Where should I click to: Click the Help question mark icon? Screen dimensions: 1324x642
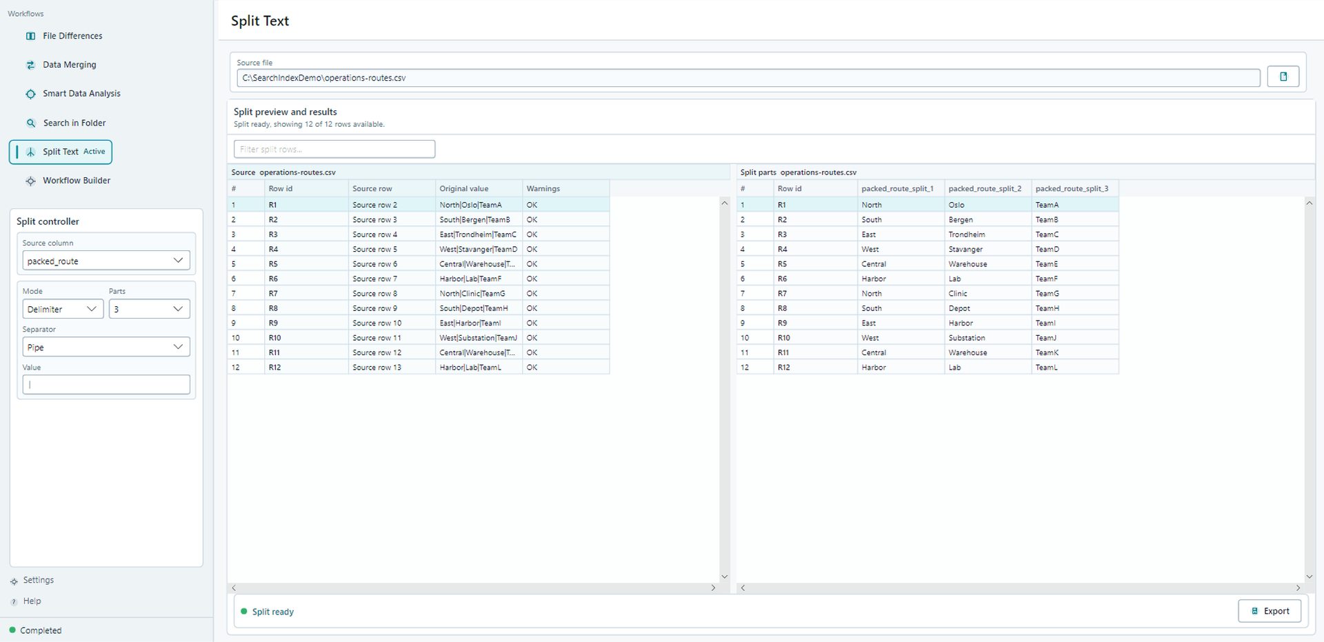pyautogui.click(x=14, y=602)
